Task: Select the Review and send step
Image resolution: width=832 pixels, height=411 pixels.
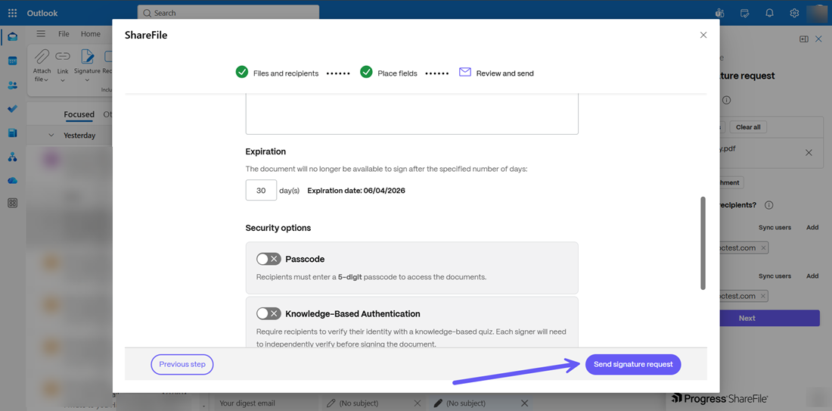Action: [497, 73]
